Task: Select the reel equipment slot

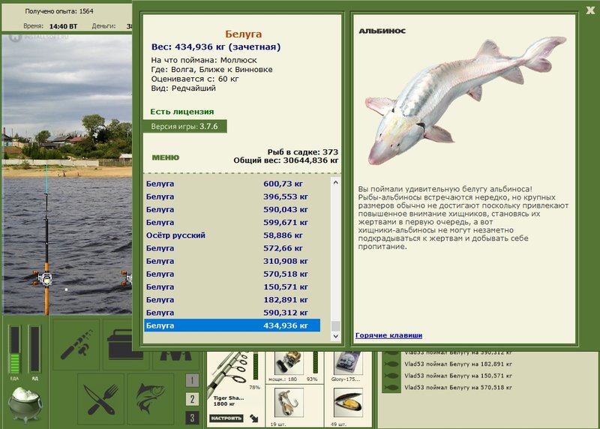Action: click(x=289, y=363)
